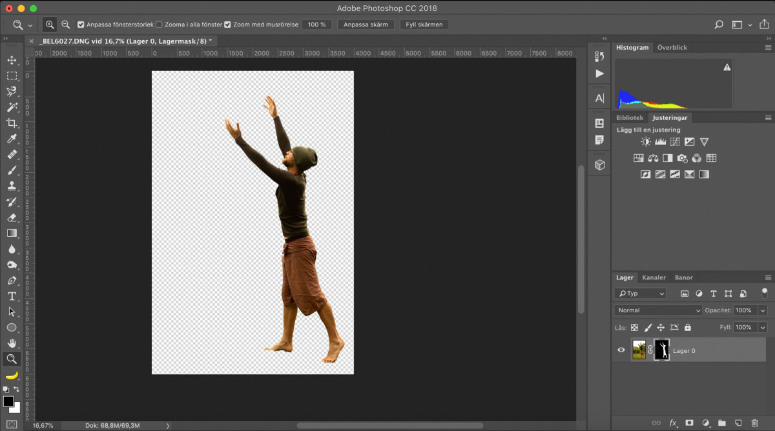
Task: Choose the zoom out magnifier option
Action: click(x=65, y=25)
